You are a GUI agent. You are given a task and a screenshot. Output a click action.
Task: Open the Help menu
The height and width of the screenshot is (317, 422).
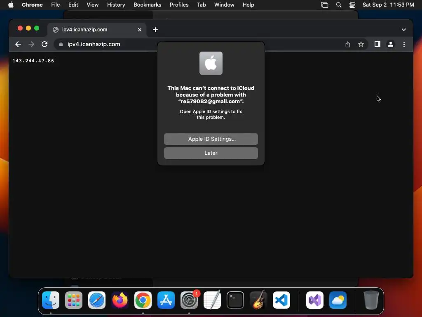248,5
